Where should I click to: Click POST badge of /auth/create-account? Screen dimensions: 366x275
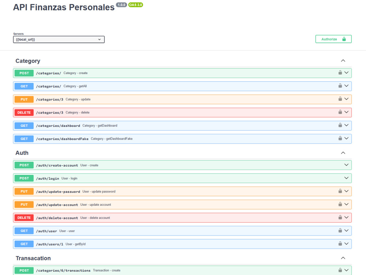[24, 165]
